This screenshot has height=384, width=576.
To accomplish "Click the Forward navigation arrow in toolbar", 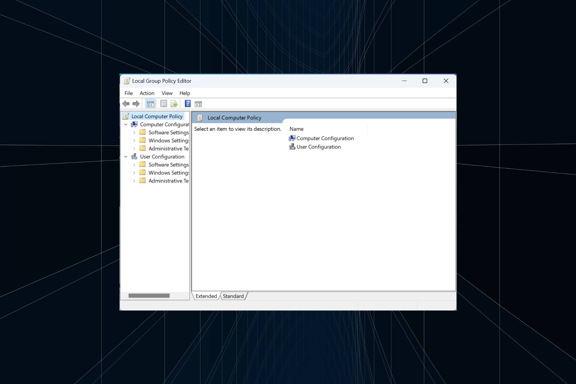I will pos(136,103).
